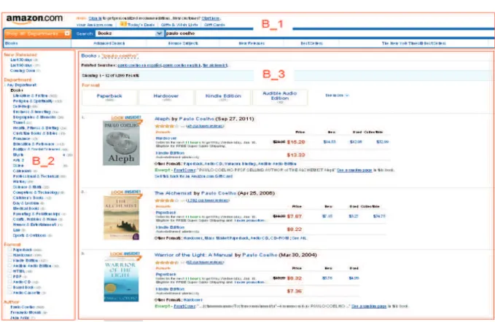495x322 pixels.
Task: Open Children's Books department
Action: tap(28, 197)
